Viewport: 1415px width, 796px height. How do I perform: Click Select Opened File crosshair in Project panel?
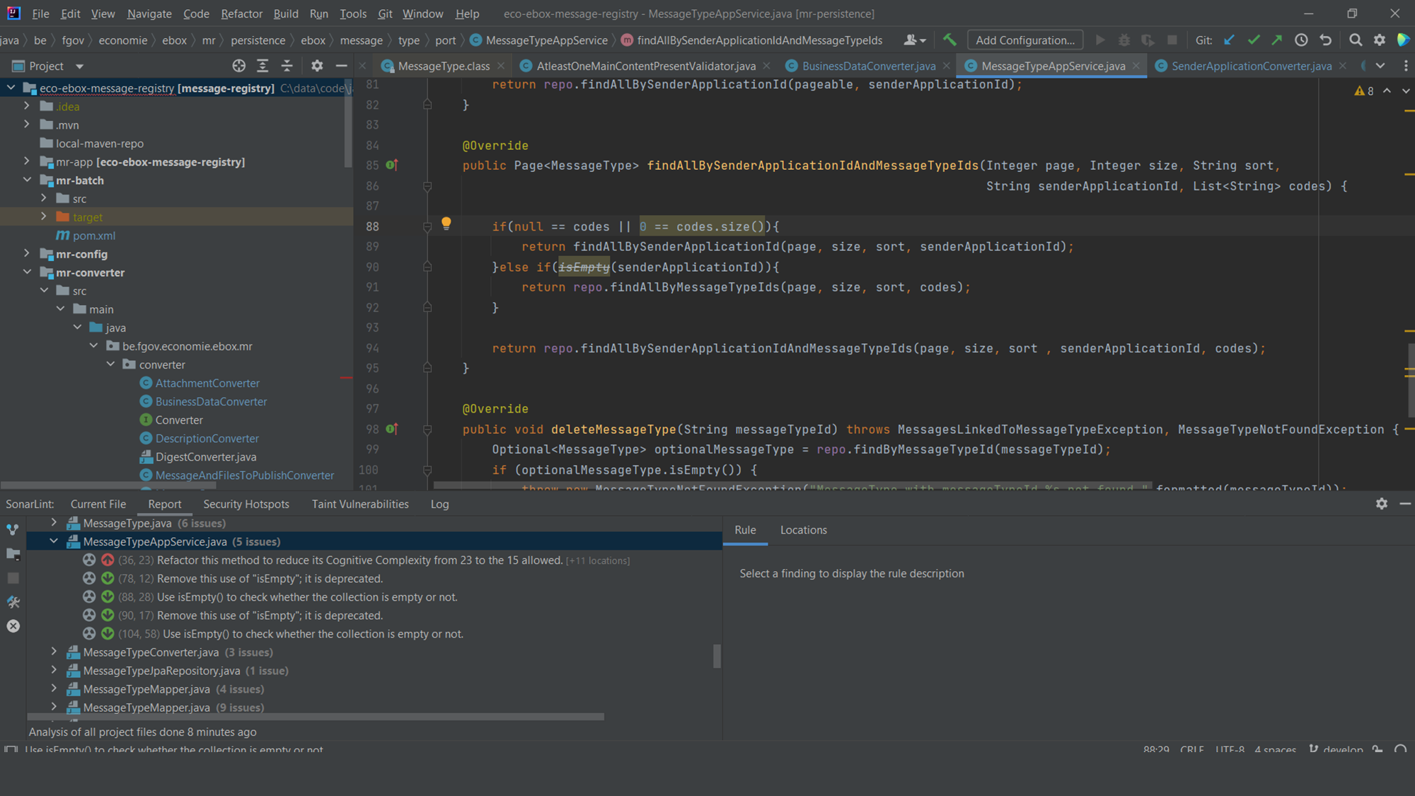[239, 66]
